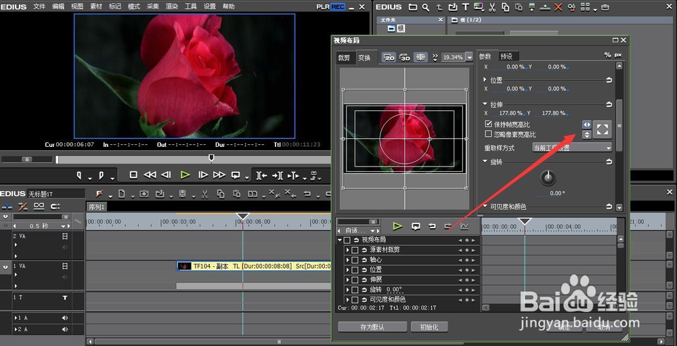Click the timeline Save project icon
Viewport: 677px width, 346px height.
(x=183, y=194)
